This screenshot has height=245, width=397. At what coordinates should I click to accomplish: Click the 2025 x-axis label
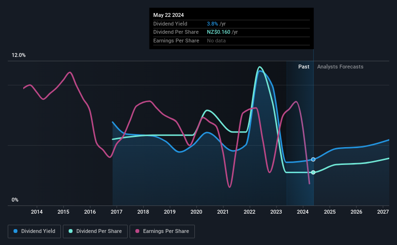[x=330, y=212]
